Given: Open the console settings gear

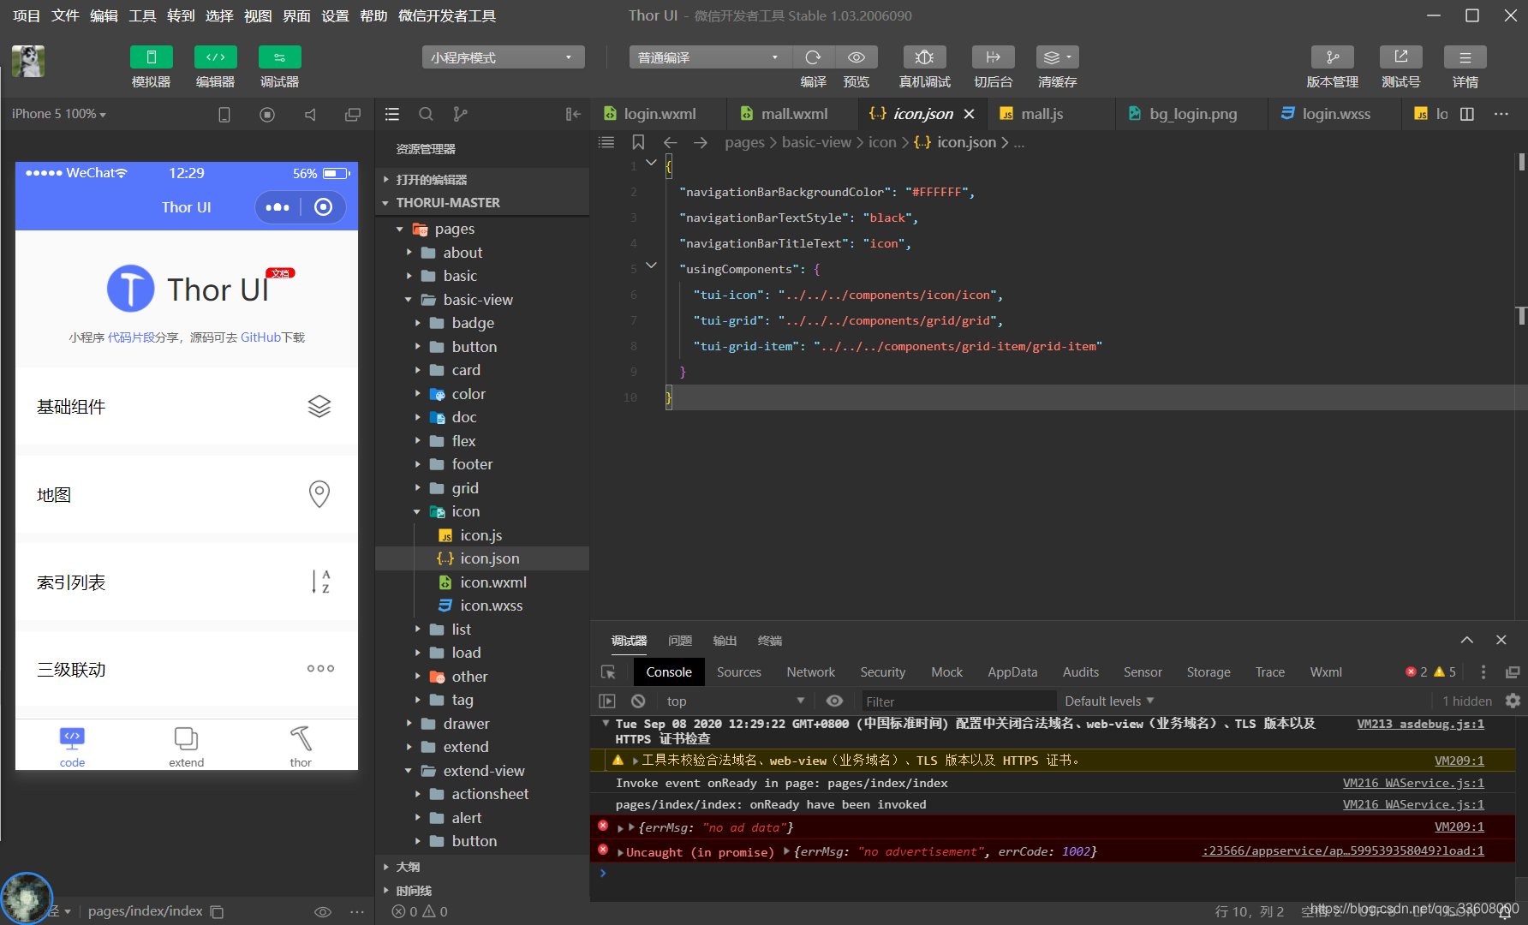Looking at the screenshot, I should (1513, 701).
